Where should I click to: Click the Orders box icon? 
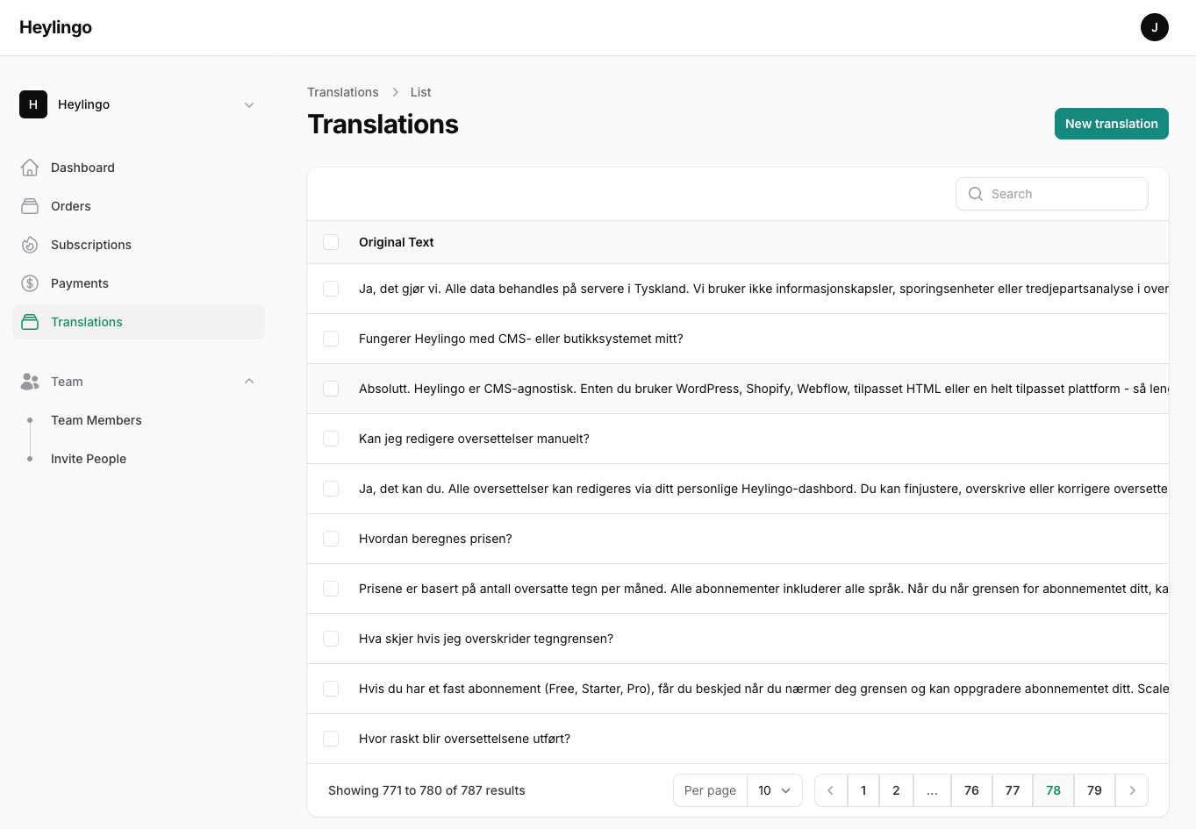coord(30,206)
